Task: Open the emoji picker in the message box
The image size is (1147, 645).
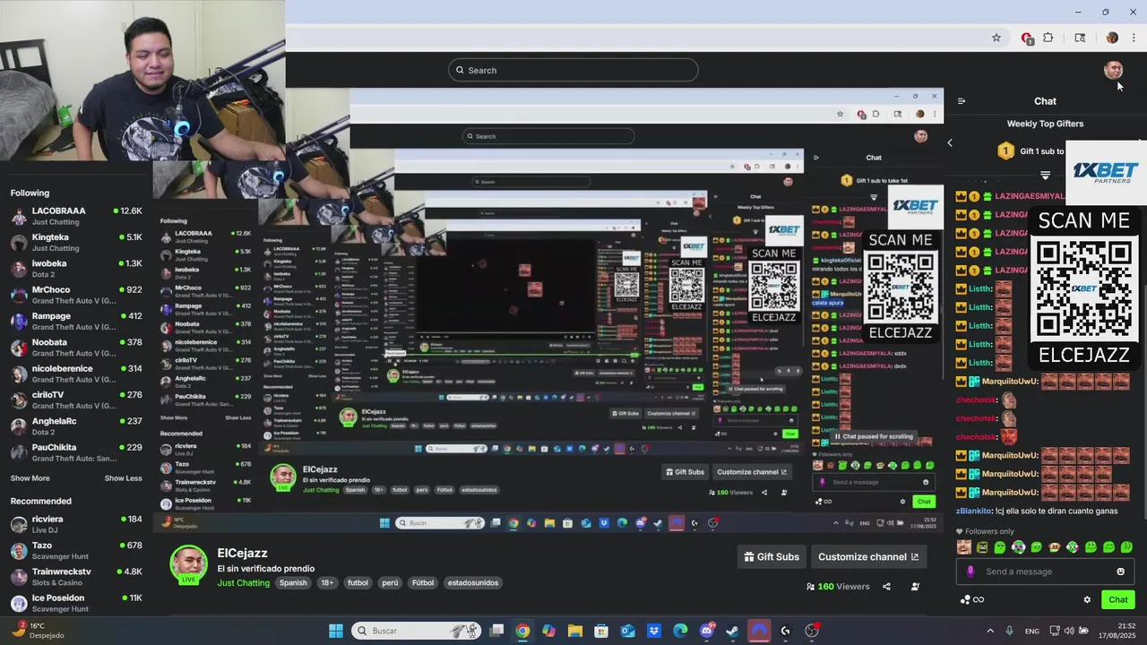Action: tap(1120, 572)
